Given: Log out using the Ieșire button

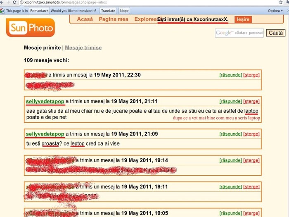Looking at the screenshot, I should coord(243,19).
